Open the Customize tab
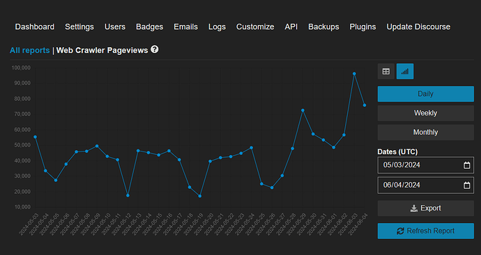 click(x=255, y=27)
